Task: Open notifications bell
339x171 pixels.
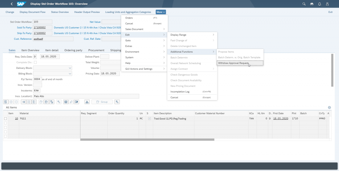Action: tap(319, 4)
